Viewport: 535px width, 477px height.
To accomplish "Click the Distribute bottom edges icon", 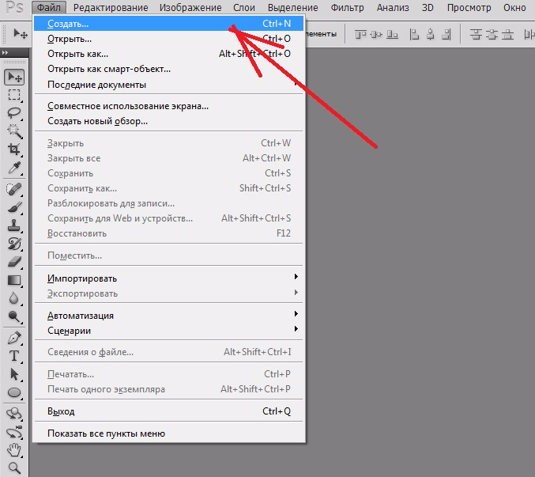I will [x=507, y=34].
